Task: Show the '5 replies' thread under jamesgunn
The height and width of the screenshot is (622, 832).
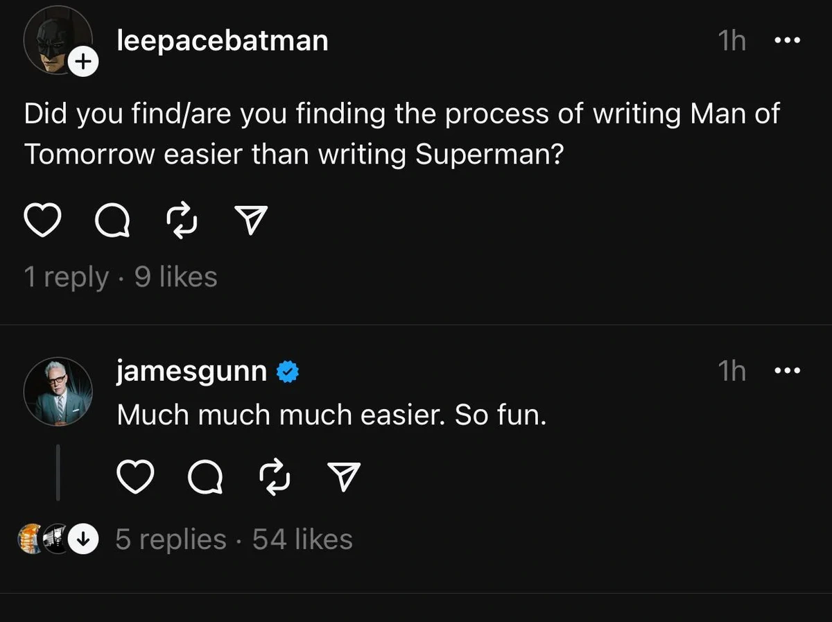Action: (x=171, y=539)
